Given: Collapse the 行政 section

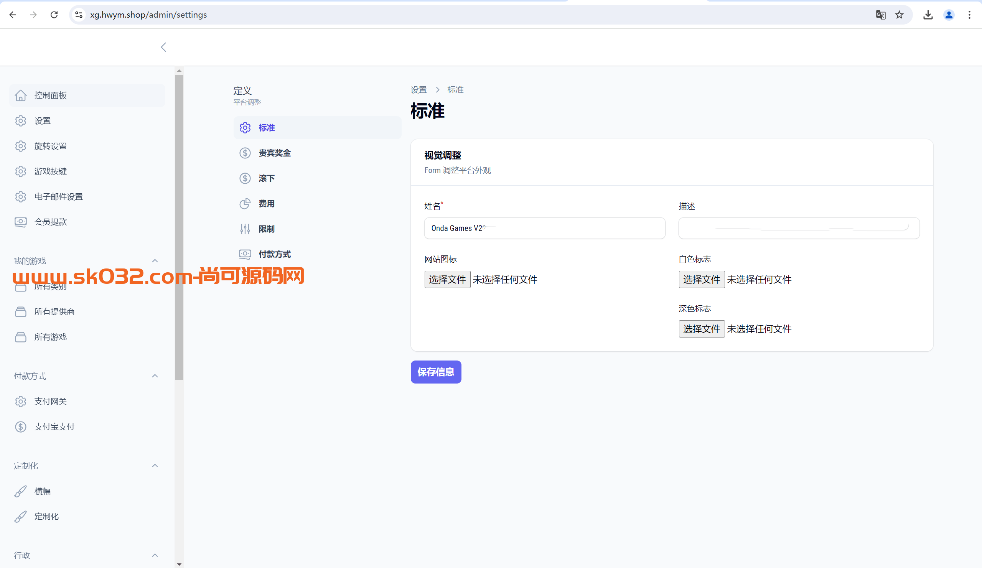Looking at the screenshot, I should click(155, 555).
